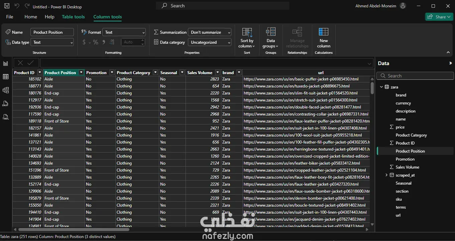Viewport: 455px width, 241px height.
Task: Select the price field in Data pane
Action: tap(400, 127)
